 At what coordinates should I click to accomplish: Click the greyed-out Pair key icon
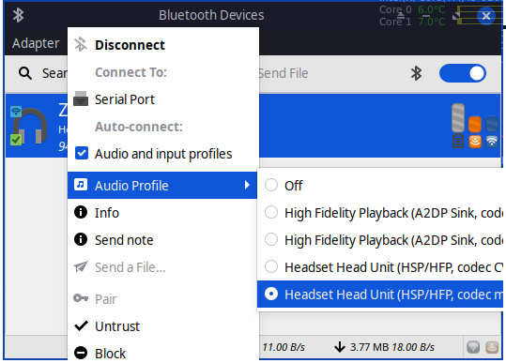point(81,298)
